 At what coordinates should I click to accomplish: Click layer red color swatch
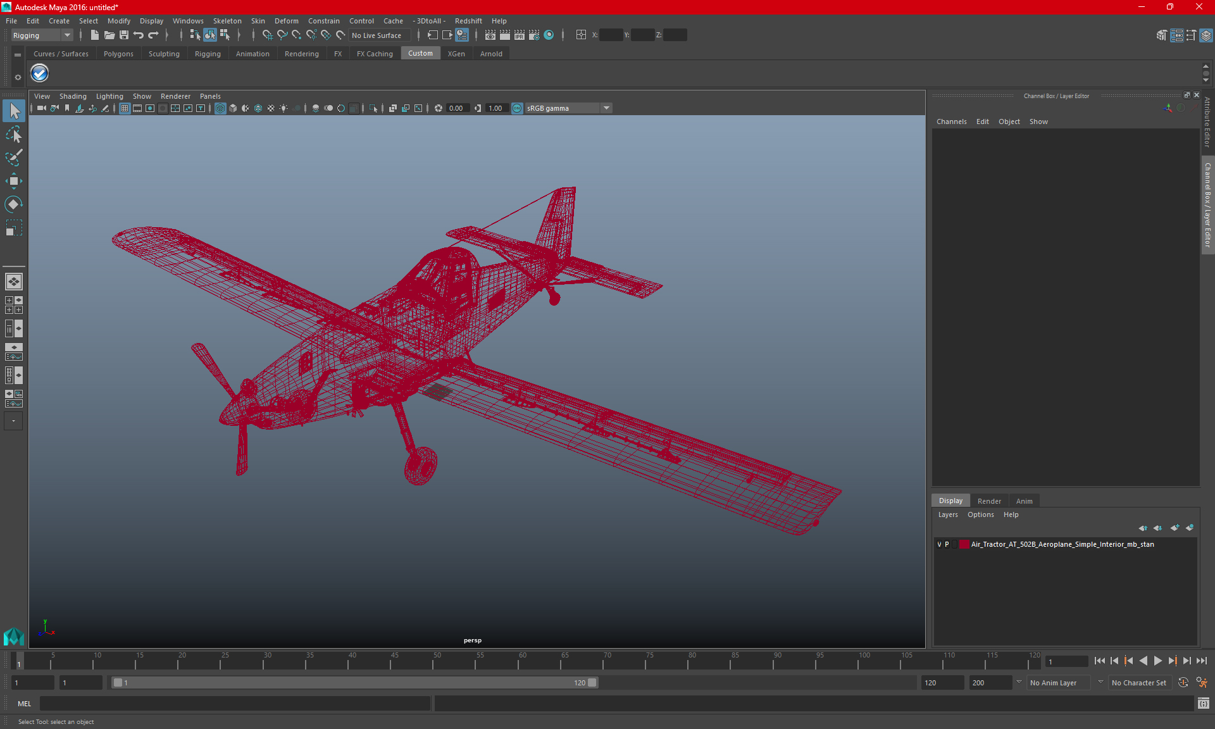964,544
